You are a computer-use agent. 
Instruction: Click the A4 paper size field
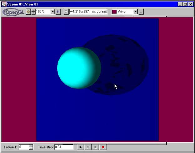(88, 12)
